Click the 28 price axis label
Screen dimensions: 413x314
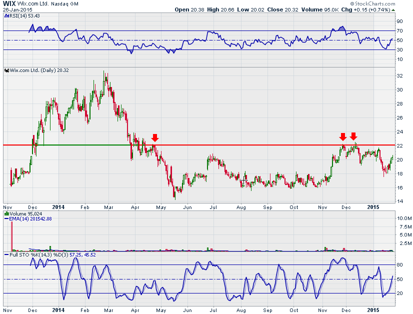(x=400, y=104)
